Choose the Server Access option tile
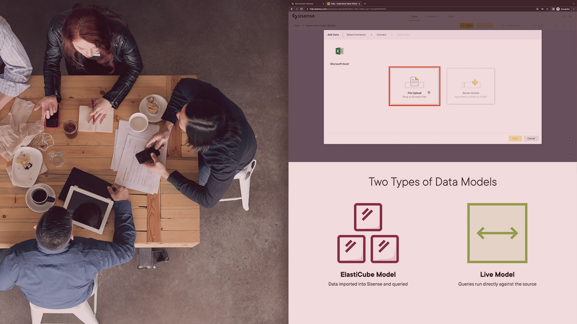 click(471, 86)
